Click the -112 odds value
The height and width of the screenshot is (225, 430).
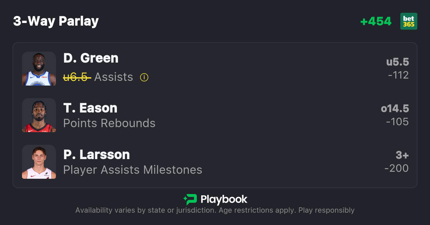coord(398,75)
